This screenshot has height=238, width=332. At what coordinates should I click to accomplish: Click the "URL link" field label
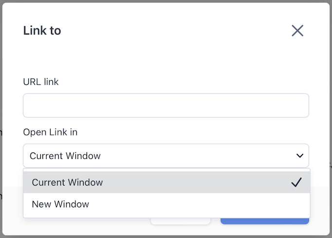click(x=41, y=82)
